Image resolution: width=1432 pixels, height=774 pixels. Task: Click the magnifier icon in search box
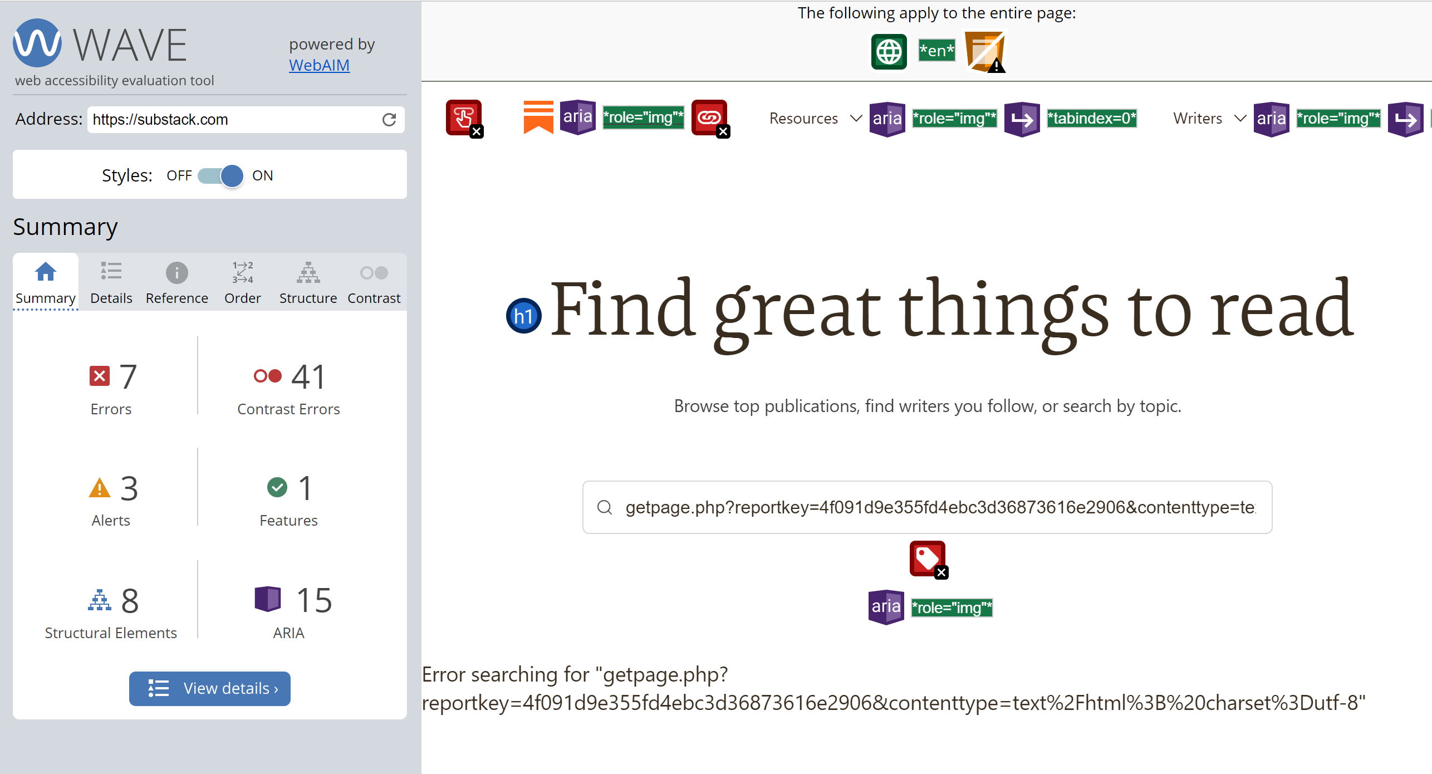(x=605, y=507)
